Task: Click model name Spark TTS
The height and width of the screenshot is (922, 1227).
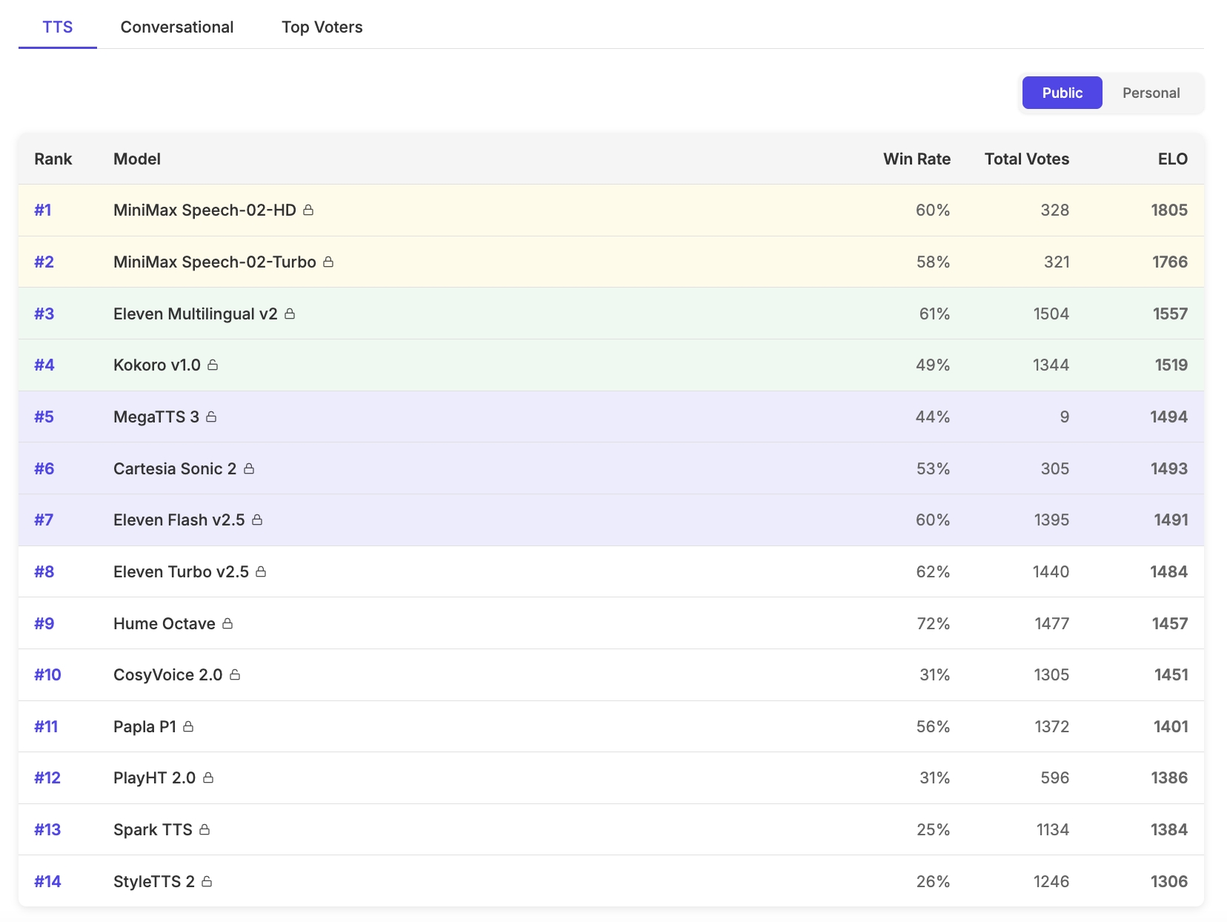Action: [x=153, y=829]
